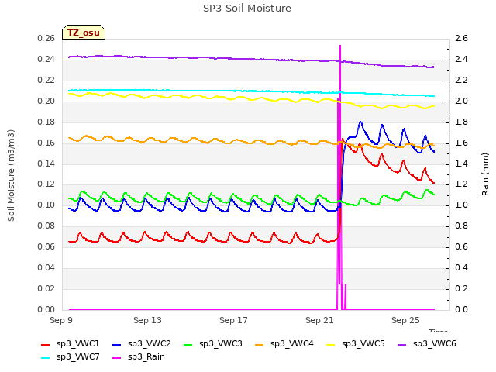
Task: Click the 0.00 left axis tick label
Action: pyautogui.click(x=46, y=309)
